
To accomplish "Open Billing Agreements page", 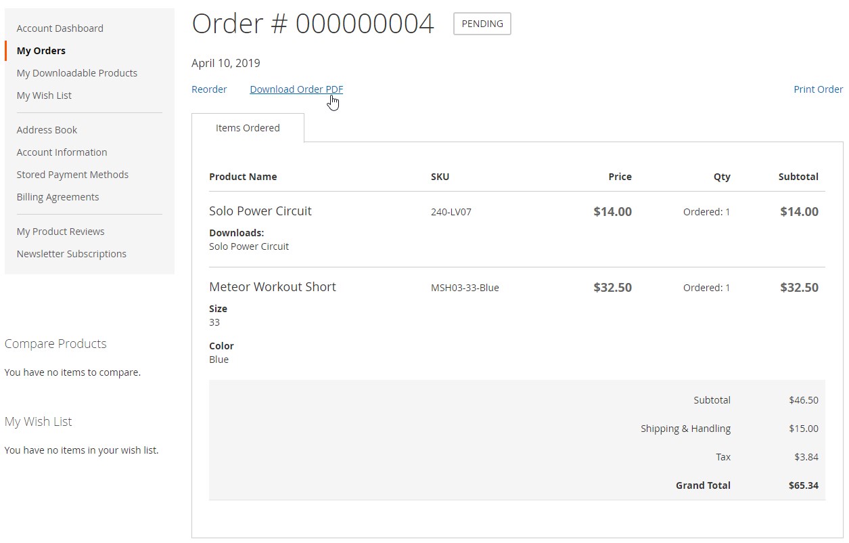I will [x=58, y=197].
